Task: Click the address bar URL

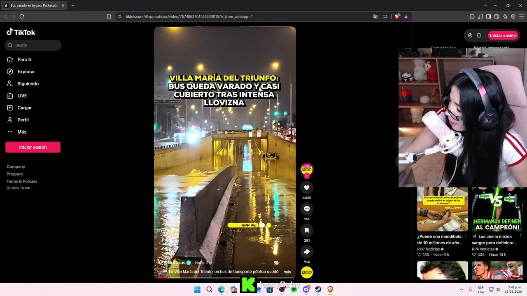Action: click(189, 16)
